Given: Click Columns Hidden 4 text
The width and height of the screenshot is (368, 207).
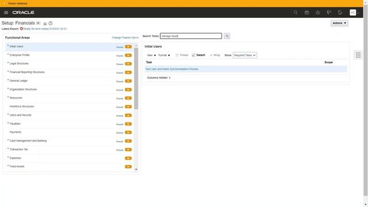Looking at the screenshot, I should click(159, 78).
